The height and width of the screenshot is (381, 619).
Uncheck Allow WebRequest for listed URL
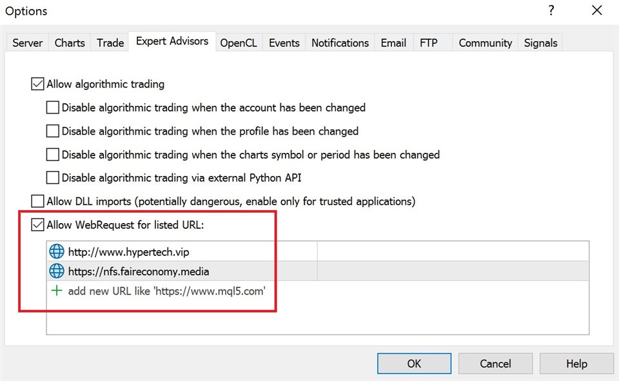click(38, 225)
